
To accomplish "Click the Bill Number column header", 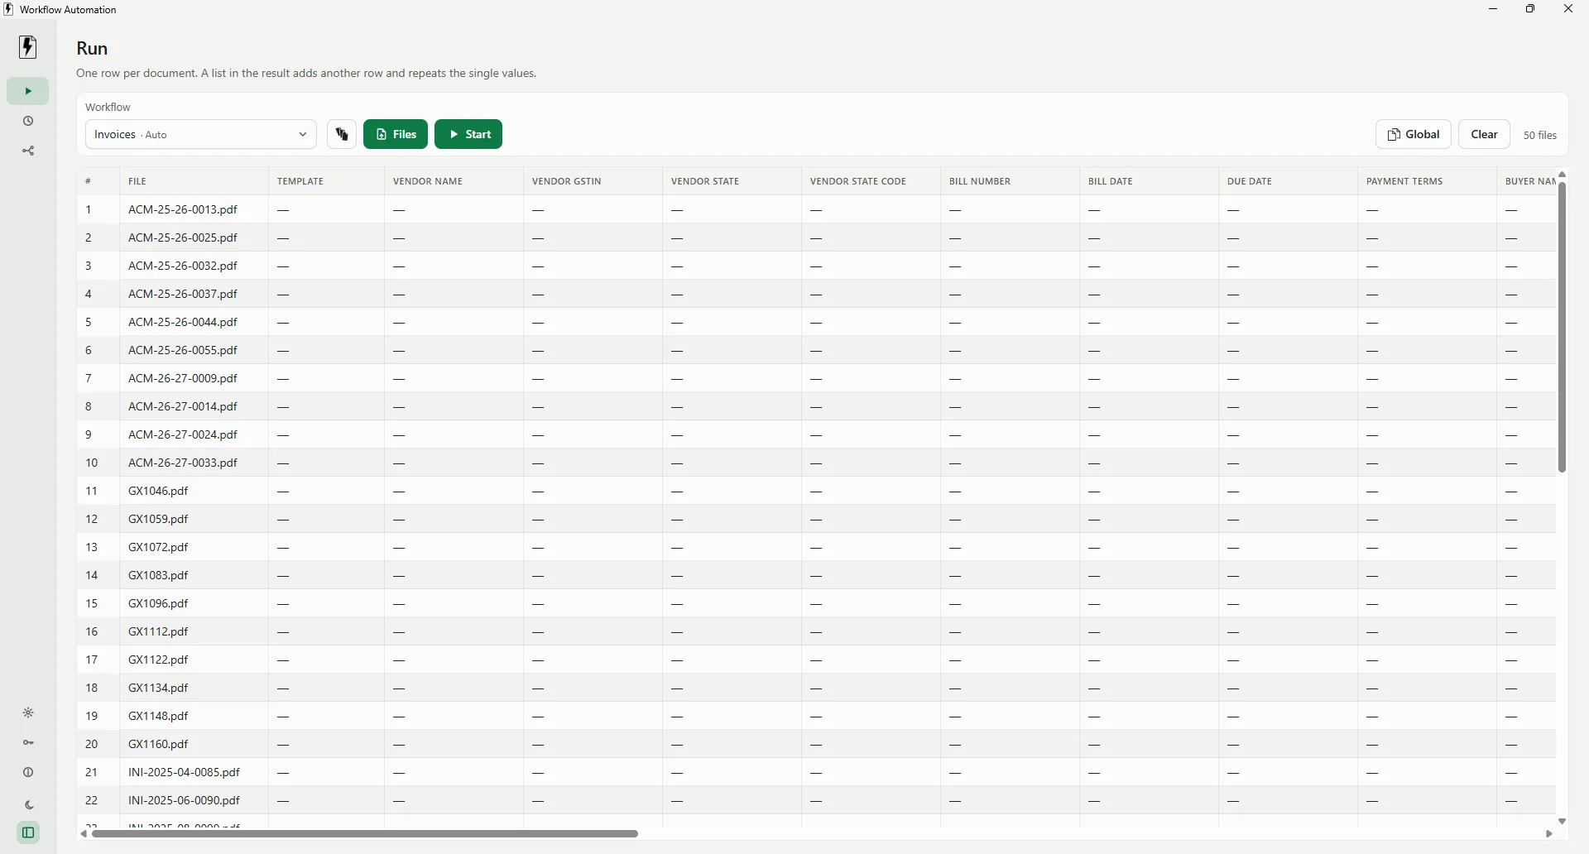I will (x=1010, y=181).
